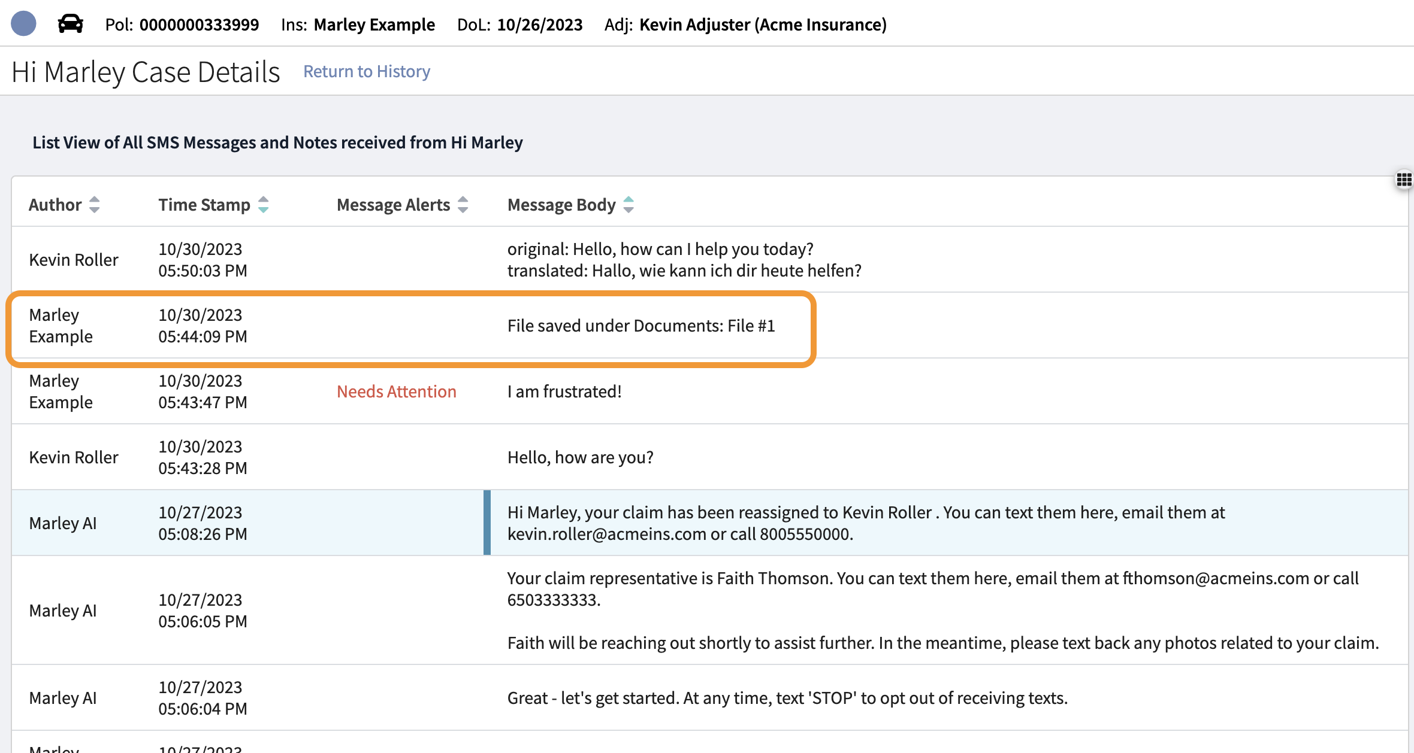Click the Message Alerts column header
The width and height of the screenshot is (1414, 753).
[x=393, y=205]
